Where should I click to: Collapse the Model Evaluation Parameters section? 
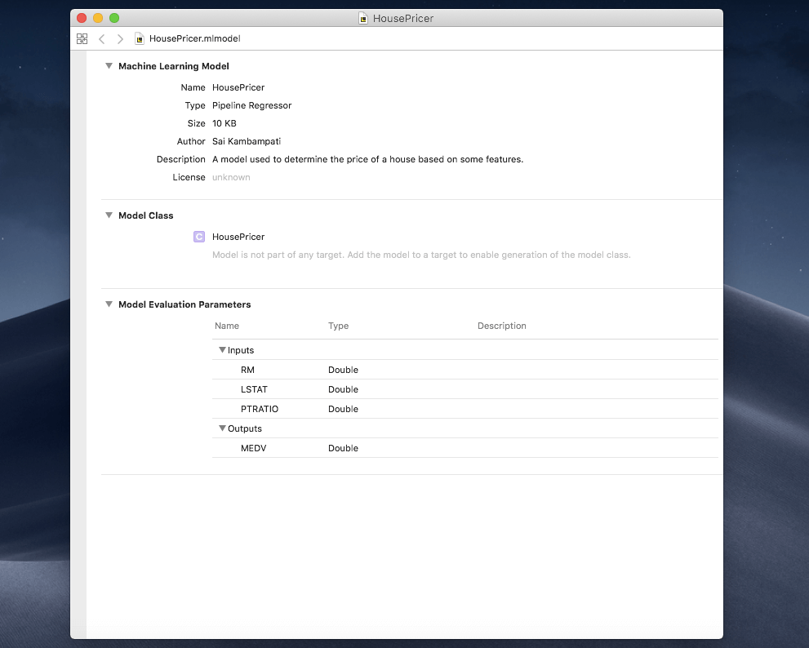pos(109,304)
